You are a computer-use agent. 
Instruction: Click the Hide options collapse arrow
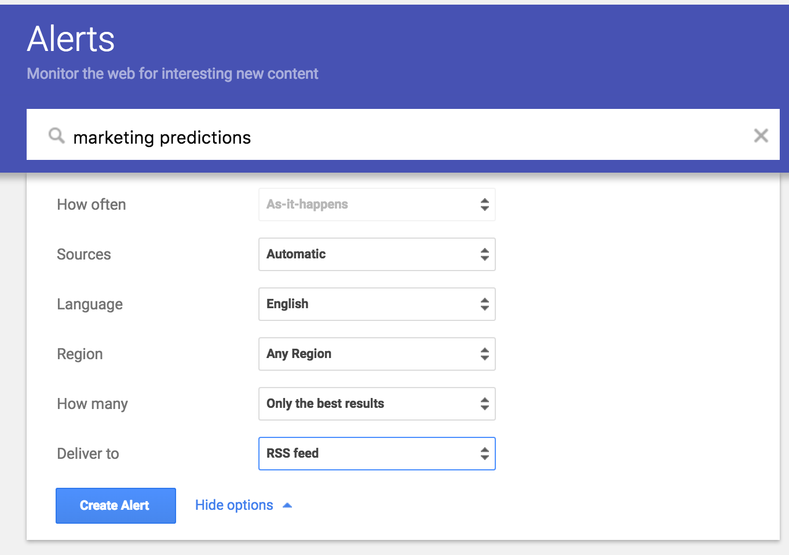[x=287, y=506]
